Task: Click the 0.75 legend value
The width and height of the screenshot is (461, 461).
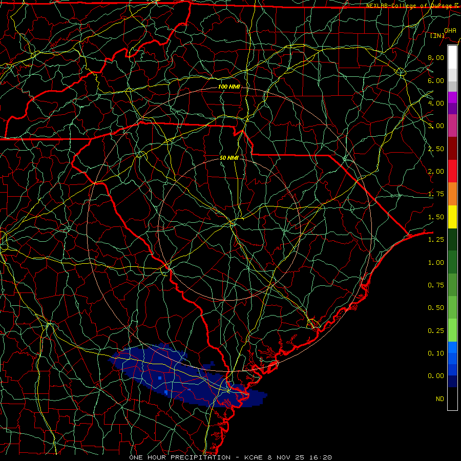Action: [x=436, y=285]
